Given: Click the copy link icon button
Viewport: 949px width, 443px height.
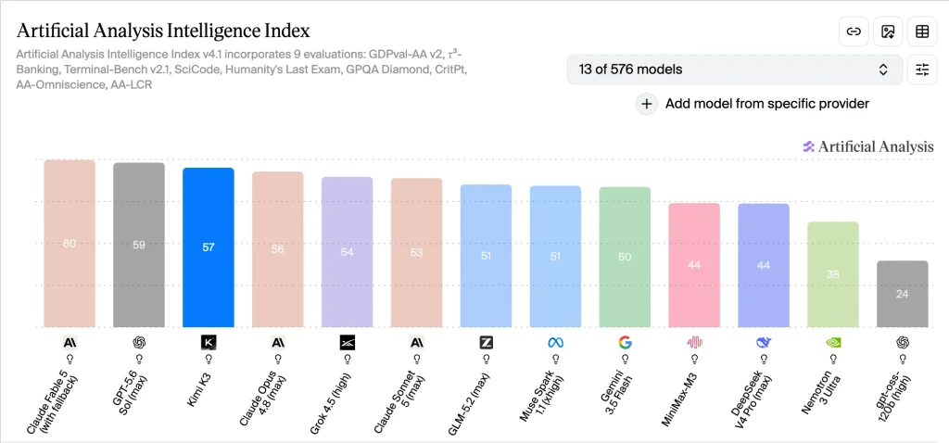Looking at the screenshot, I should [x=854, y=32].
